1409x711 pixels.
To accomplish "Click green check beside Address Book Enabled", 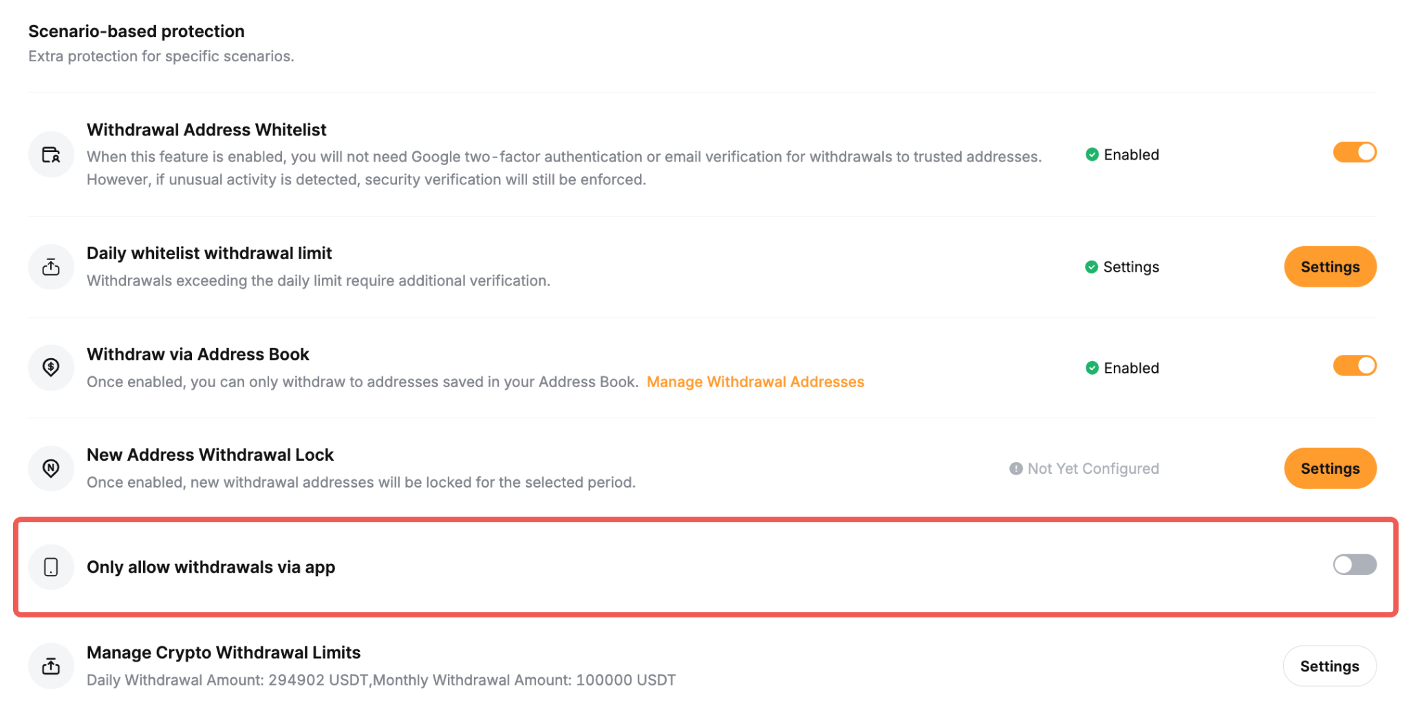I will click(x=1092, y=368).
